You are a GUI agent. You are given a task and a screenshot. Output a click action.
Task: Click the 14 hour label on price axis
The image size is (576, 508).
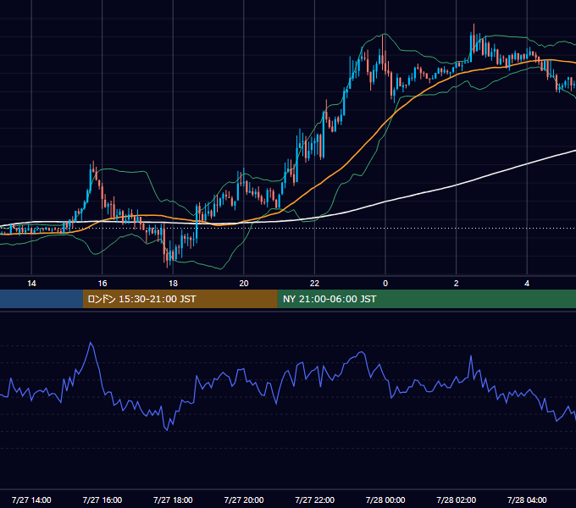[31, 284]
